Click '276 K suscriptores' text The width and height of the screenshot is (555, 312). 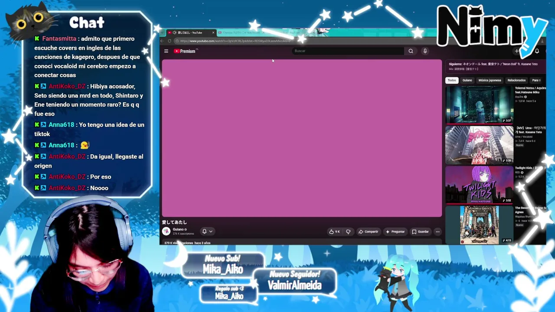click(183, 234)
